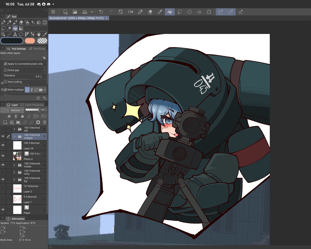
Task: Expand the bg layer folder
Action: pos(14,179)
